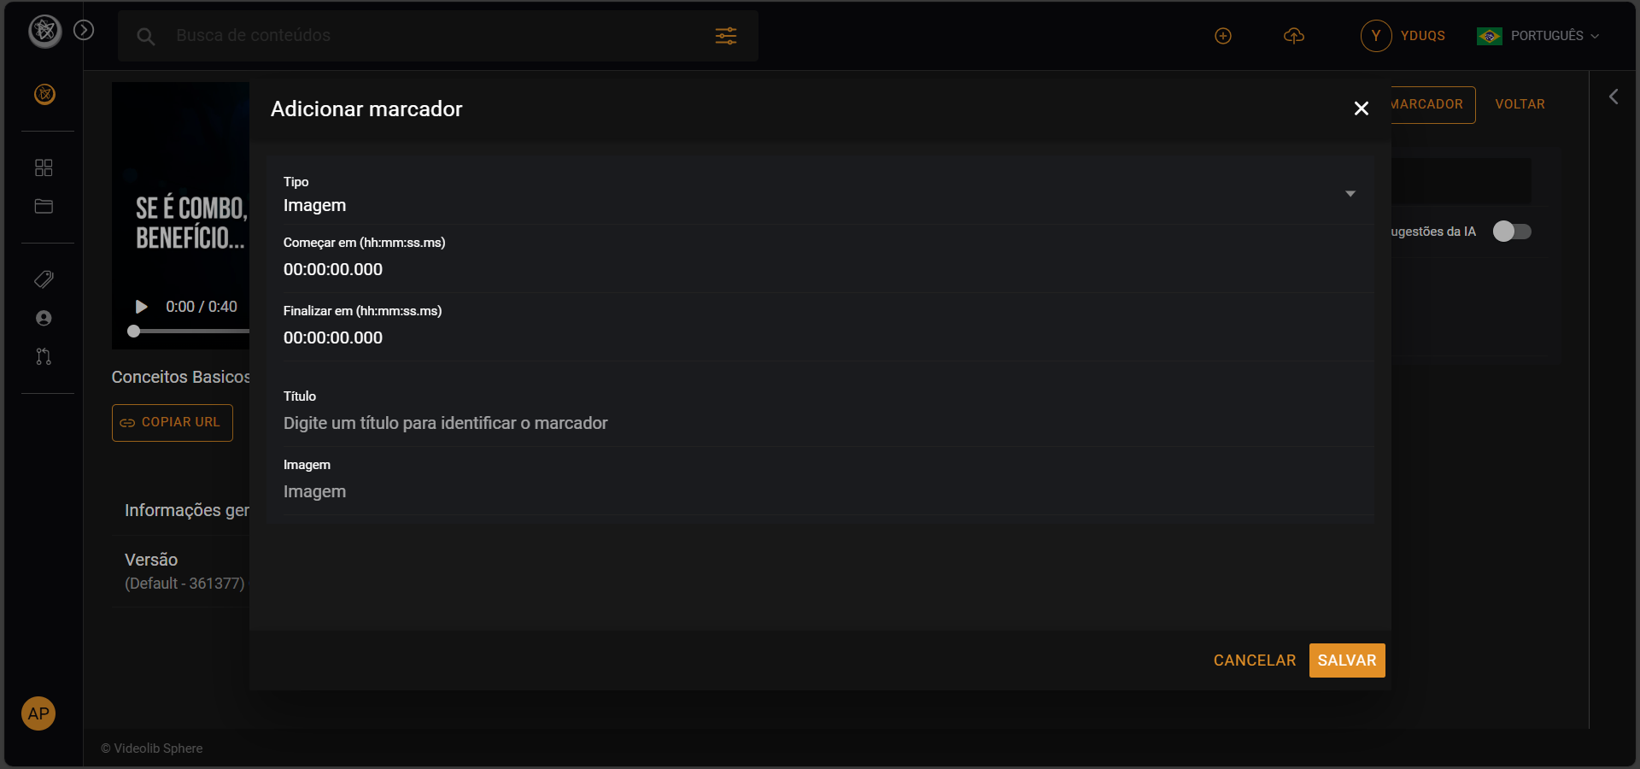1640x769 pixels.
Task: Open the tags icon in sidebar
Action: [44, 279]
